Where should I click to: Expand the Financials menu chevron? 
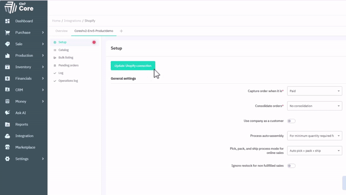[43, 78]
